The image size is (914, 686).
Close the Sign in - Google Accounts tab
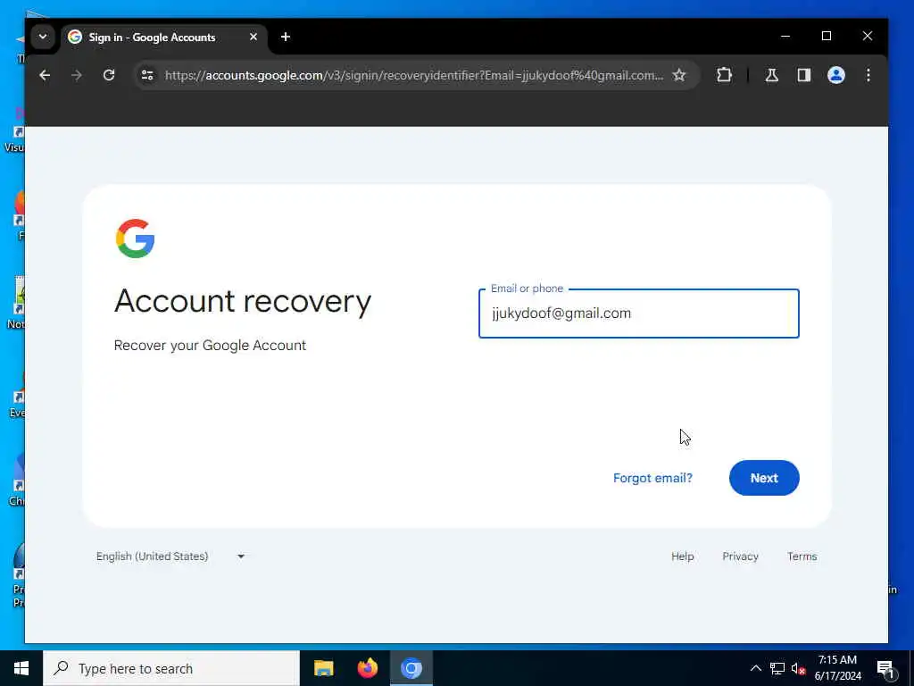(253, 37)
